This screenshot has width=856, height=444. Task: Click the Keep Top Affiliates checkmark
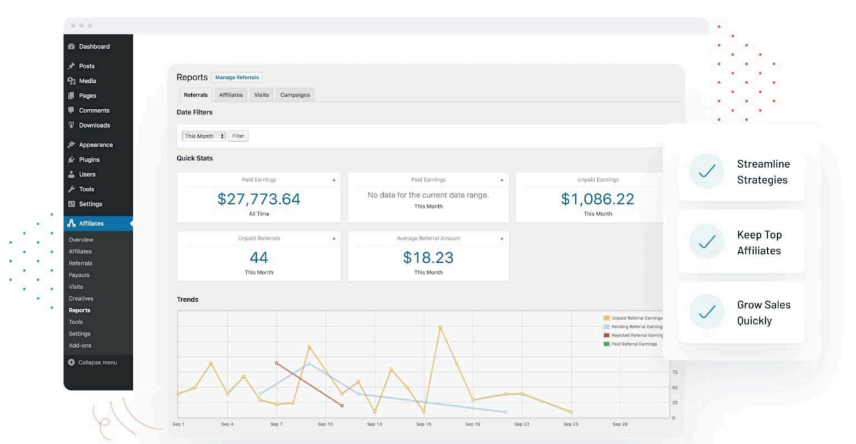click(706, 243)
